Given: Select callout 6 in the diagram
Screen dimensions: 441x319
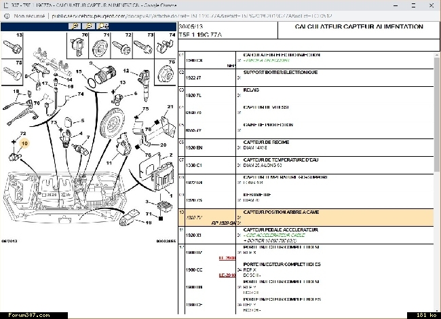Looking at the screenshot, I should pos(136,94).
